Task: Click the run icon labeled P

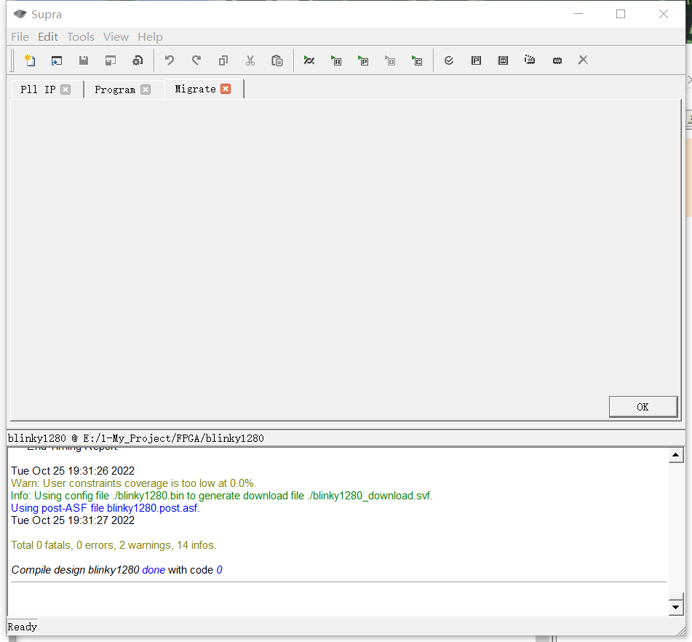Action: click(x=363, y=60)
